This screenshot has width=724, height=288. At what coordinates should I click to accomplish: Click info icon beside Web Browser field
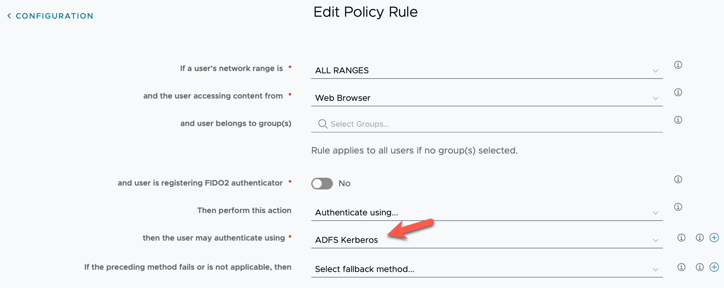point(678,92)
